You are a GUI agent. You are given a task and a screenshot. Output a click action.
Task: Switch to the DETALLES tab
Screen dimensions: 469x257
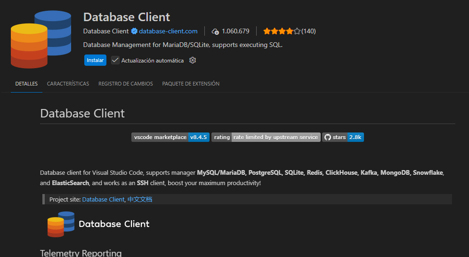[26, 84]
